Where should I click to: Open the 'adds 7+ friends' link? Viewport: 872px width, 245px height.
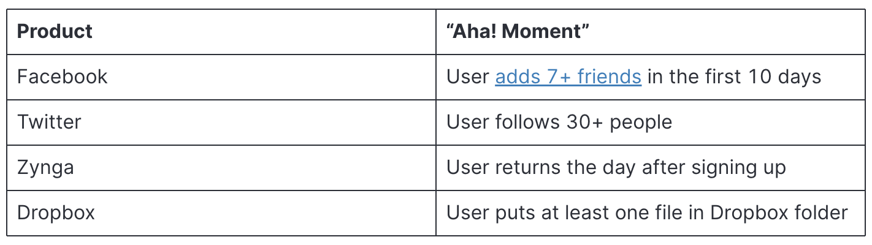[568, 77]
